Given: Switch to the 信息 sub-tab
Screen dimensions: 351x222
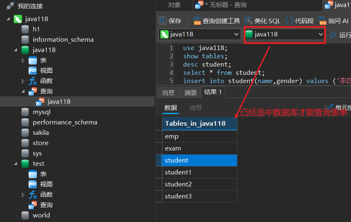Looking at the screenshot, I should (196, 107).
